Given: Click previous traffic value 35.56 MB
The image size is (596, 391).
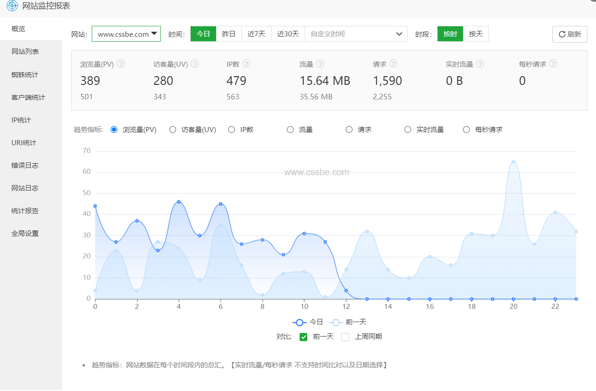Looking at the screenshot, I should click(316, 97).
